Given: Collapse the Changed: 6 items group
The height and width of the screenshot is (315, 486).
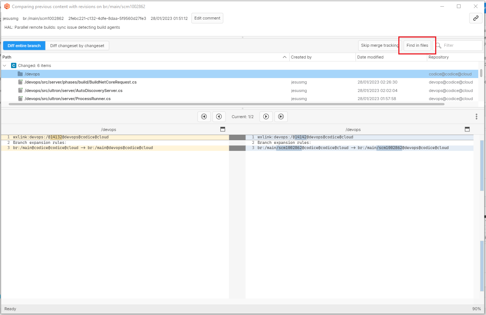Looking at the screenshot, I should (4, 65).
